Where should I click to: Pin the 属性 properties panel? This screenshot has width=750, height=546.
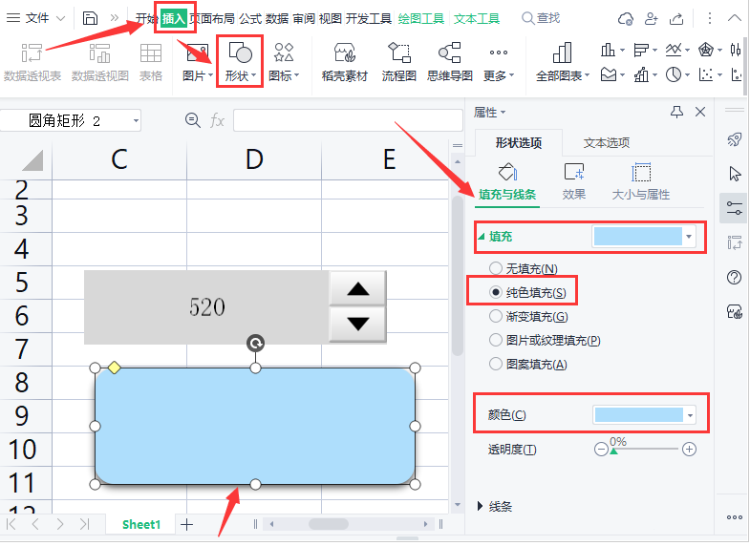point(677,113)
